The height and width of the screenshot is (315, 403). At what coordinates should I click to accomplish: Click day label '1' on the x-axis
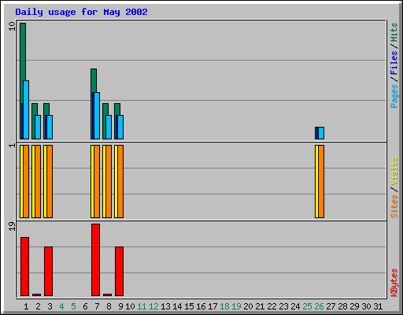(x=26, y=306)
